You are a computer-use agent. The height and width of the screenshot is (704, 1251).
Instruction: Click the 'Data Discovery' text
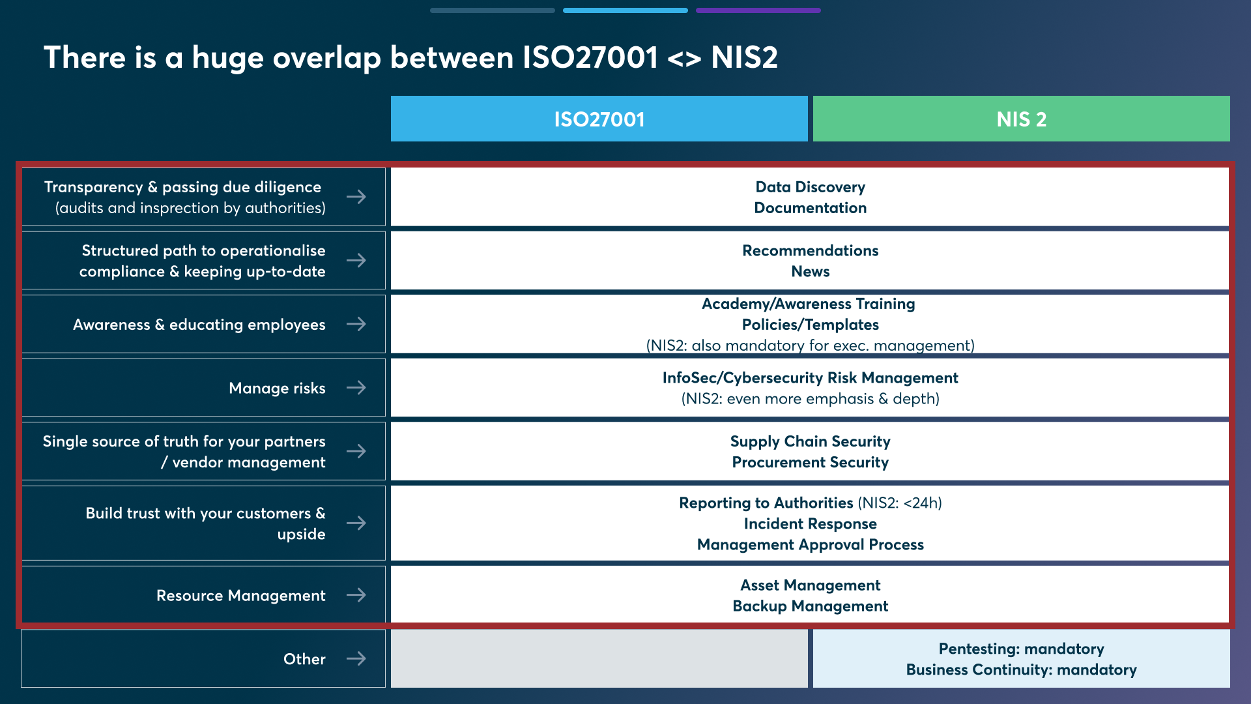coord(811,187)
